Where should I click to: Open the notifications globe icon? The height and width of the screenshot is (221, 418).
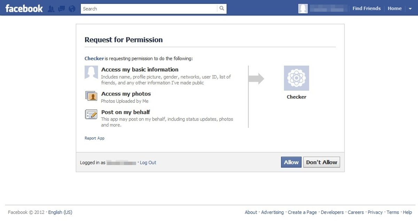[72, 9]
